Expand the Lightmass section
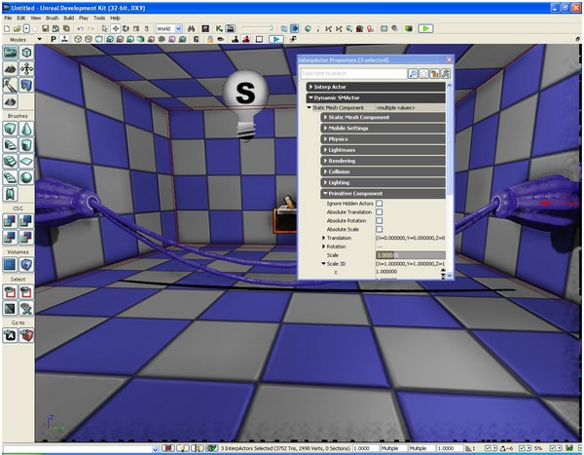This screenshot has width=584, height=455. pyautogui.click(x=383, y=150)
